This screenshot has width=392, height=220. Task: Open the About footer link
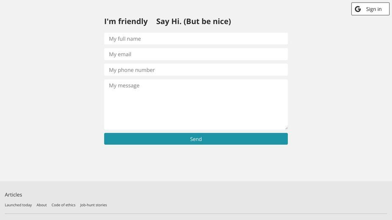pos(42,205)
